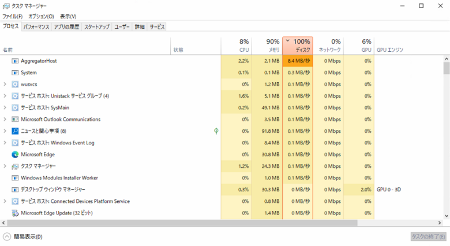450x246 pixels.
Task: Click the 8.4 MB/秒 disk cell
Action: tap(298, 61)
